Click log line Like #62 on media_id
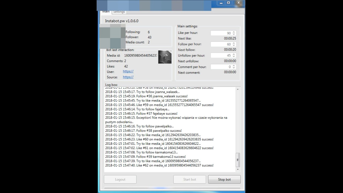This screenshot has width=343, height=193. pyautogui.click(x=159, y=165)
